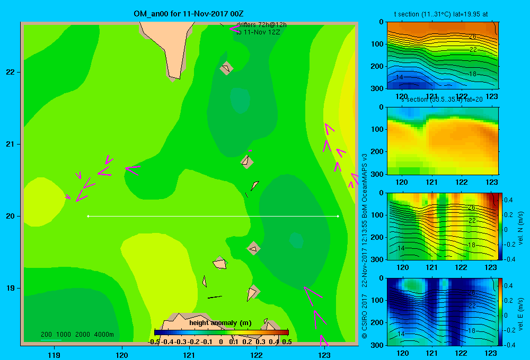The image size is (530, 360).
Task: Click longitude label 123 on main map
Action: coord(324,355)
